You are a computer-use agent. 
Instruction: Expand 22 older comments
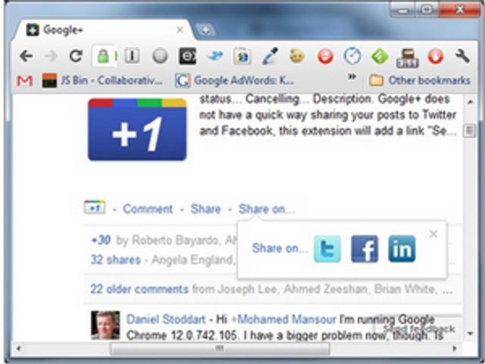[139, 289]
